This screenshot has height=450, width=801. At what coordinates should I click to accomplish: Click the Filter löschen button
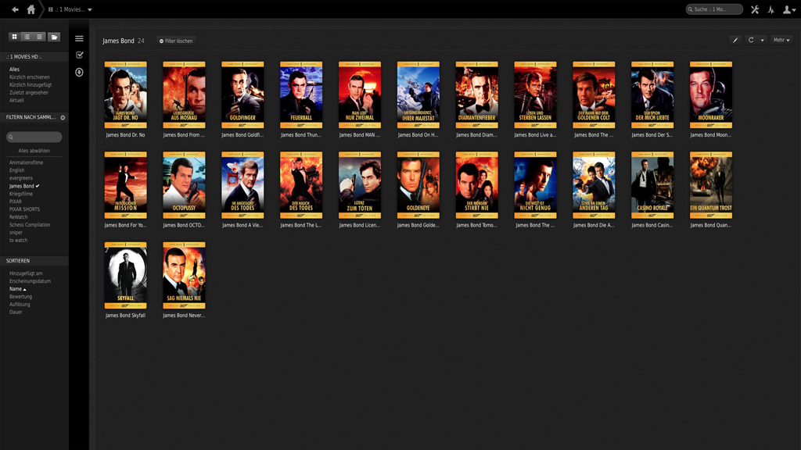[176, 41]
